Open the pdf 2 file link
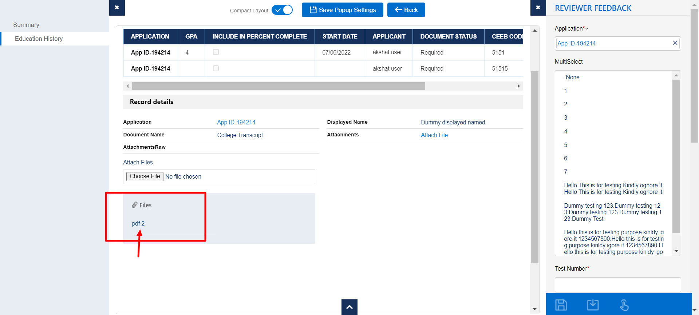The width and height of the screenshot is (699, 315). [138, 223]
